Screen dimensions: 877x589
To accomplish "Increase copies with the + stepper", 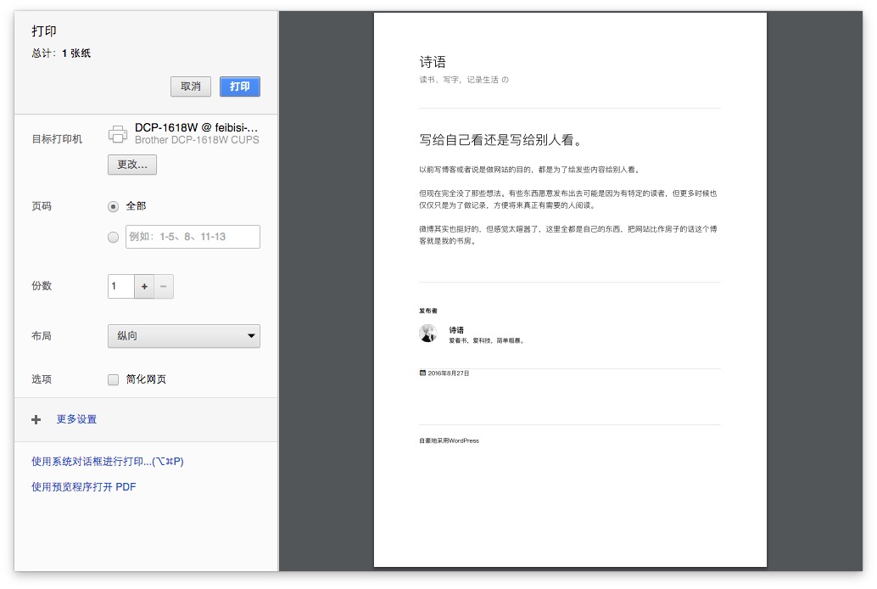I will 144,286.
